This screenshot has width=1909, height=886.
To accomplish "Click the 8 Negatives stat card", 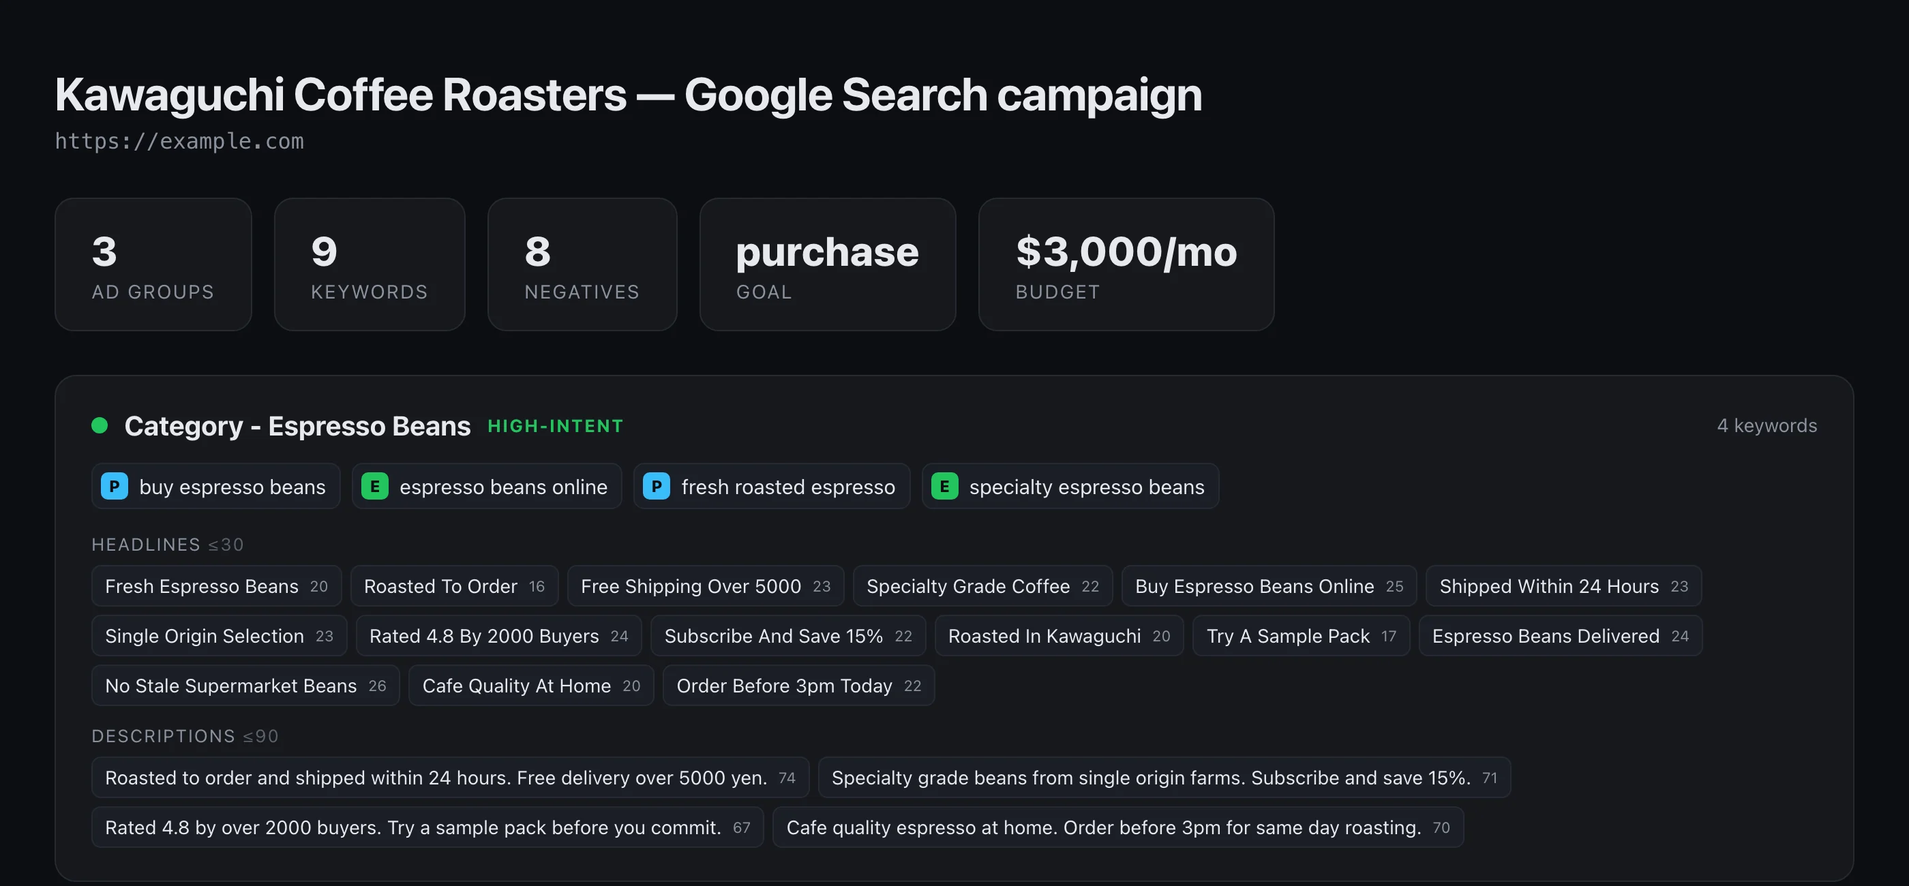I will (x=582, y=264).
